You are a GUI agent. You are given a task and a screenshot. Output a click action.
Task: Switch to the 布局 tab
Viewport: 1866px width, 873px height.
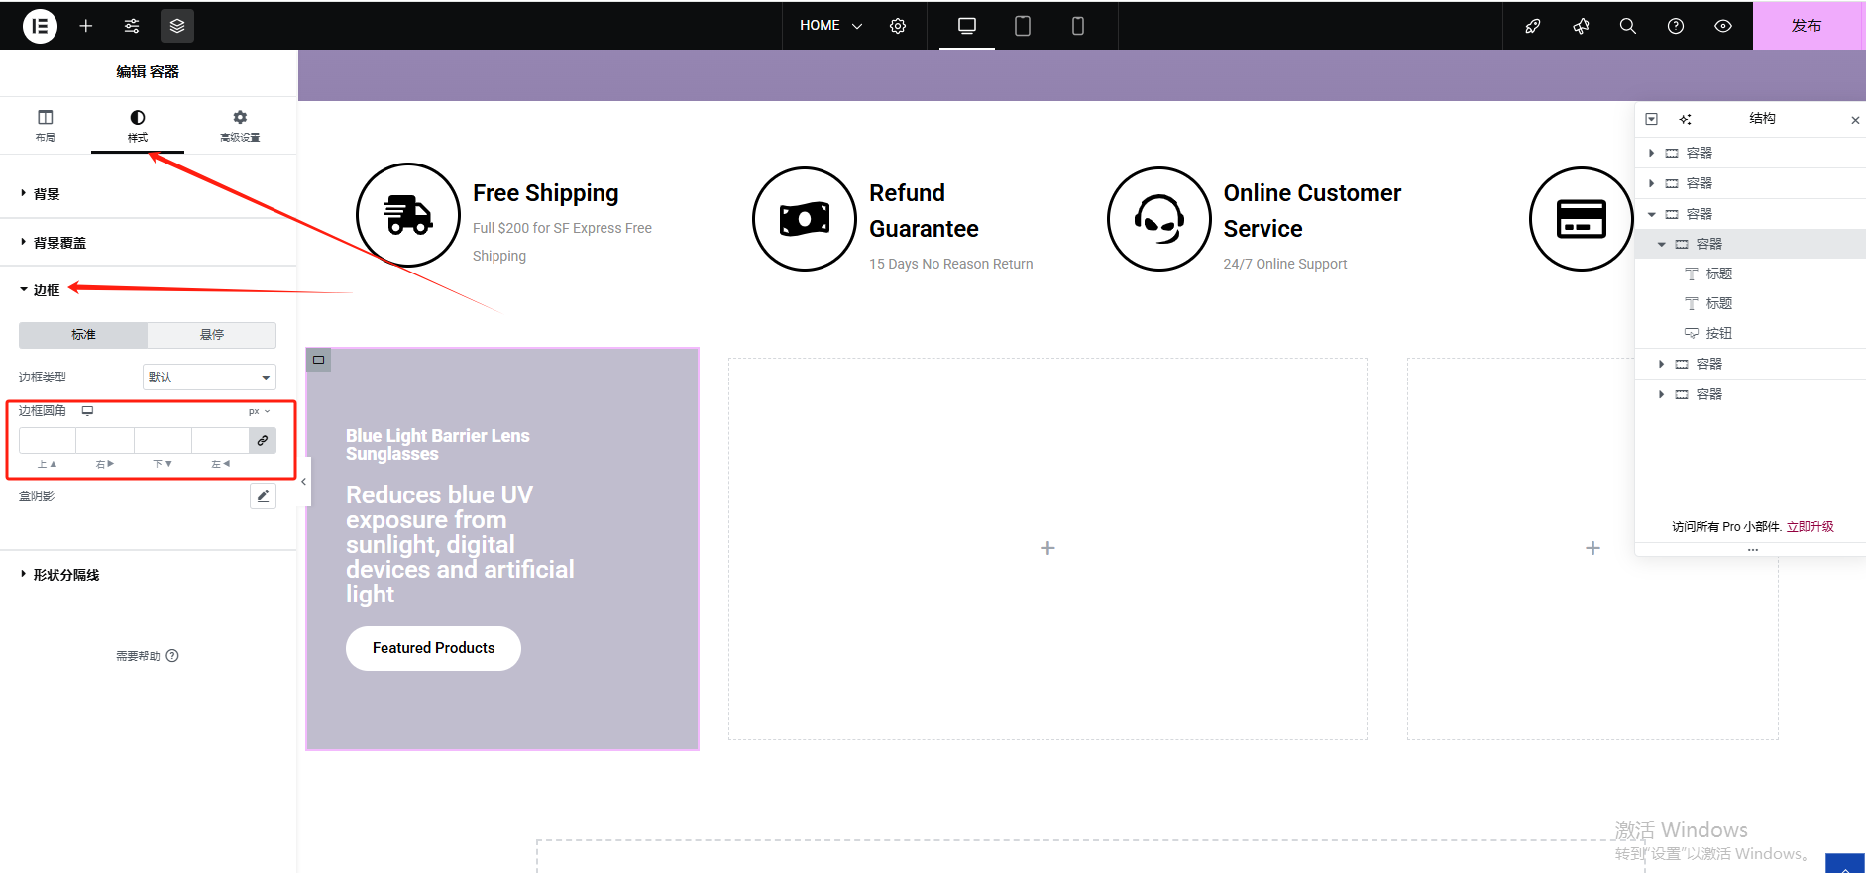[x=46, y=125]
